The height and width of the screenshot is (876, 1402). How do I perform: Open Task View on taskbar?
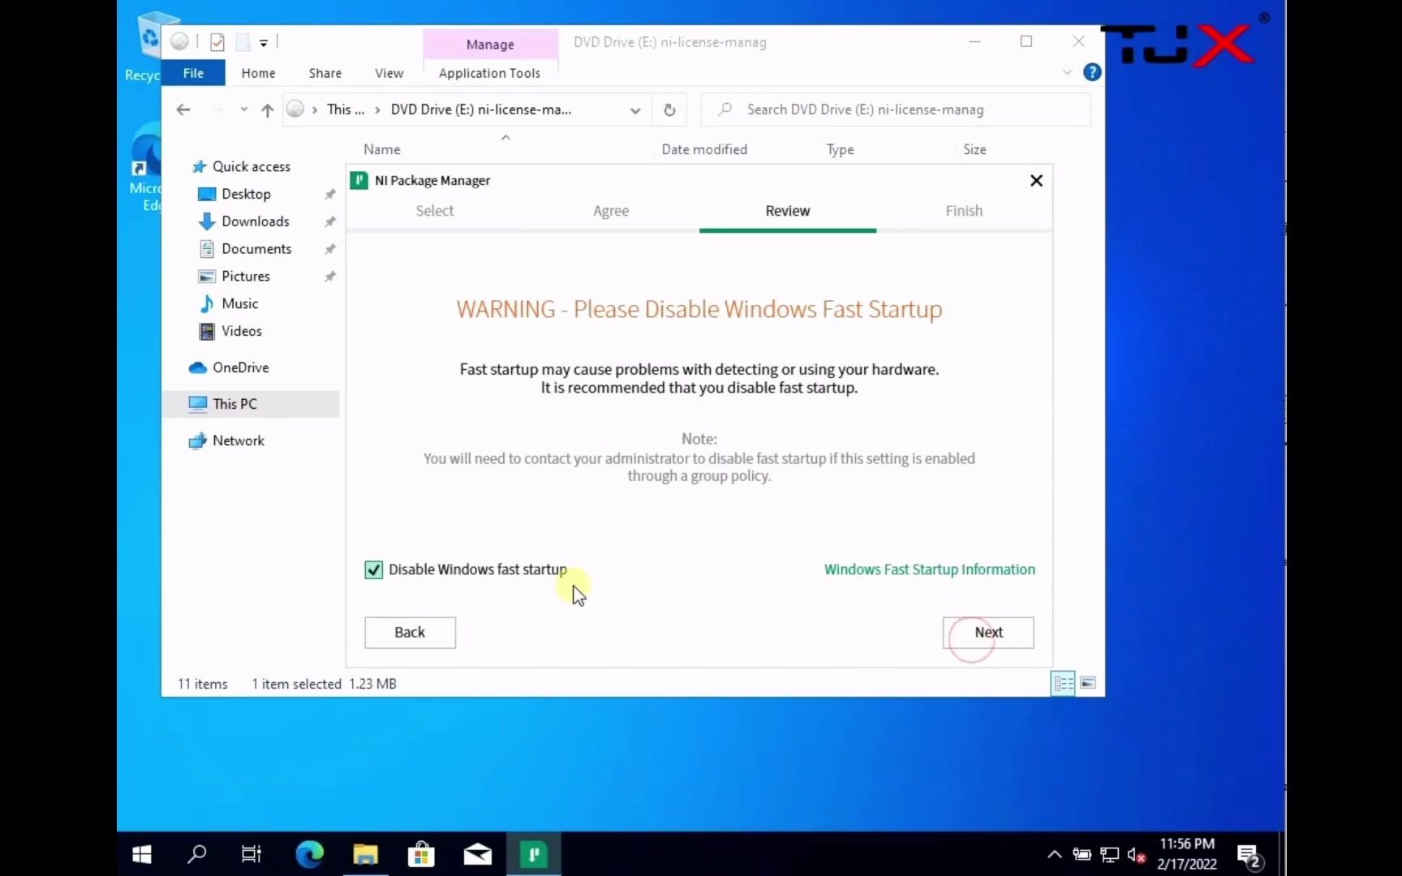pos(252,854)
